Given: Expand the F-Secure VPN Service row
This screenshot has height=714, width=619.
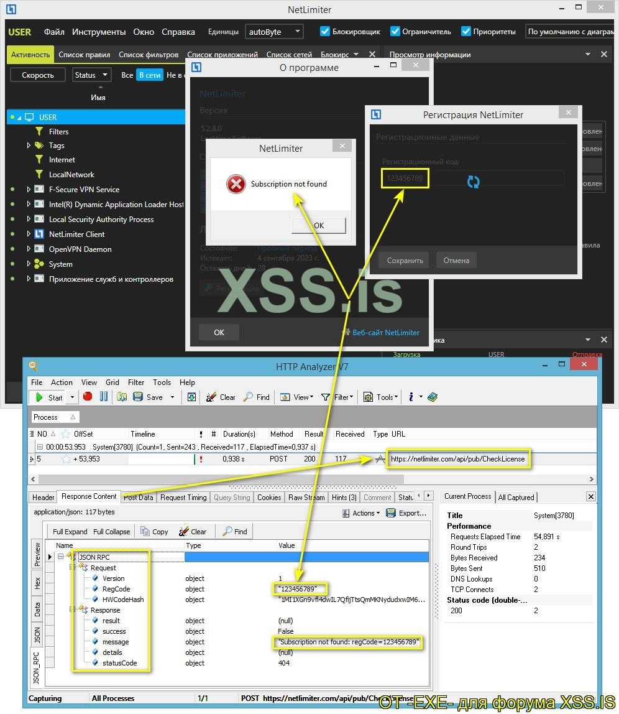Looking at the screenshot, I should click(x=28, y=190).
